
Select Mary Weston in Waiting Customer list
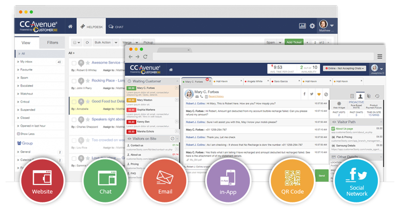(153, 102)
